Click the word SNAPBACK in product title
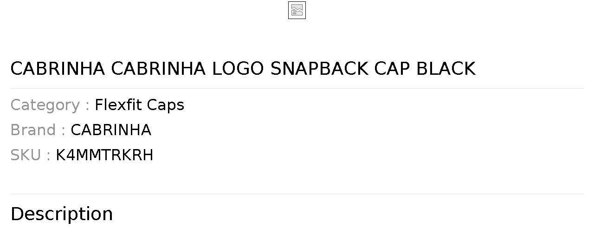Image resolution: width=594 pixels, height=235 pixels. 320,69
